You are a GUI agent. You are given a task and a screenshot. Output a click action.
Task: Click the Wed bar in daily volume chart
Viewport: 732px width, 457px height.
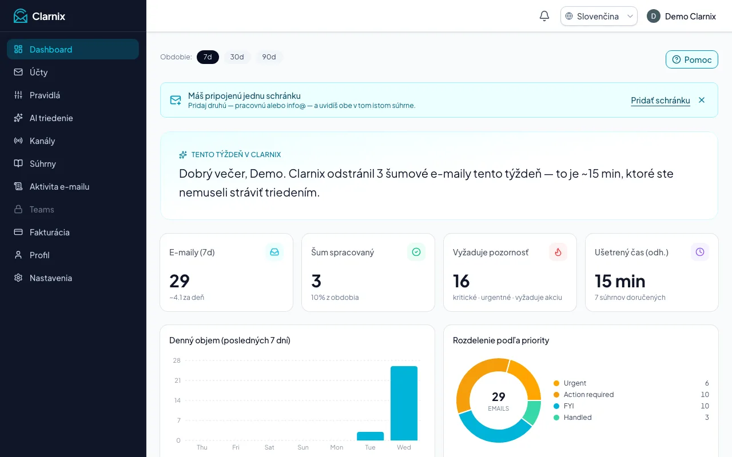[404, 403]
